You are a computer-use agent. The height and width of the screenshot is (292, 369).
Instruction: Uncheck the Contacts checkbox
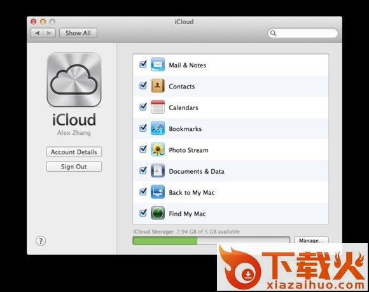point(143,85)
